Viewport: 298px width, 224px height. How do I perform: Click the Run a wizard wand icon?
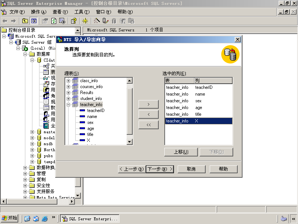[x=96, y=21]
